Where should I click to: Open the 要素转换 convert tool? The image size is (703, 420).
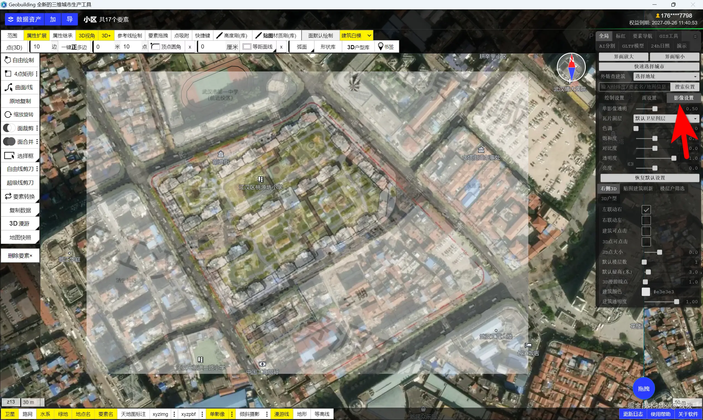pyautogui.click(x=20, y=197)
